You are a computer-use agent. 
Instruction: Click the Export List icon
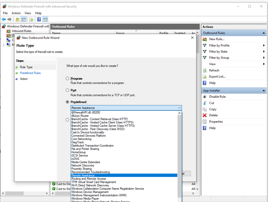(205, 76)
